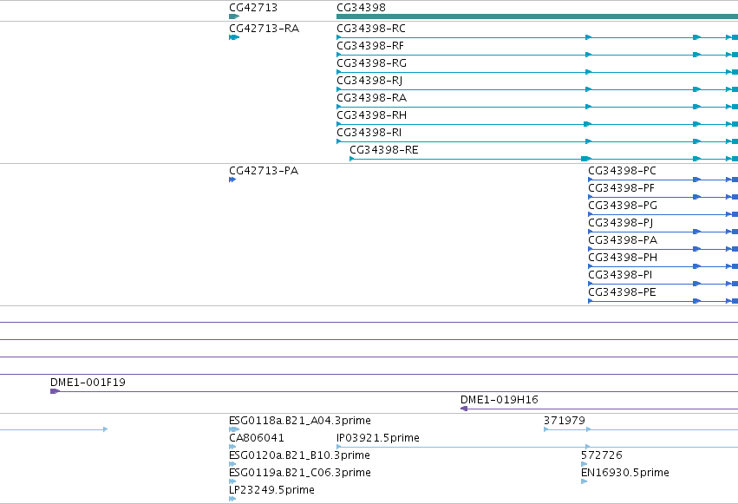Click the DME1-019H16 reverse arrow marker
The width and height of the screenshot is (738, 504).
point(464,409)
